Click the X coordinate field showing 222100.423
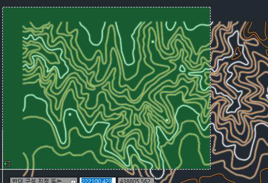The width and height of the screenshot is (268, 183). [x=97, y=180]
